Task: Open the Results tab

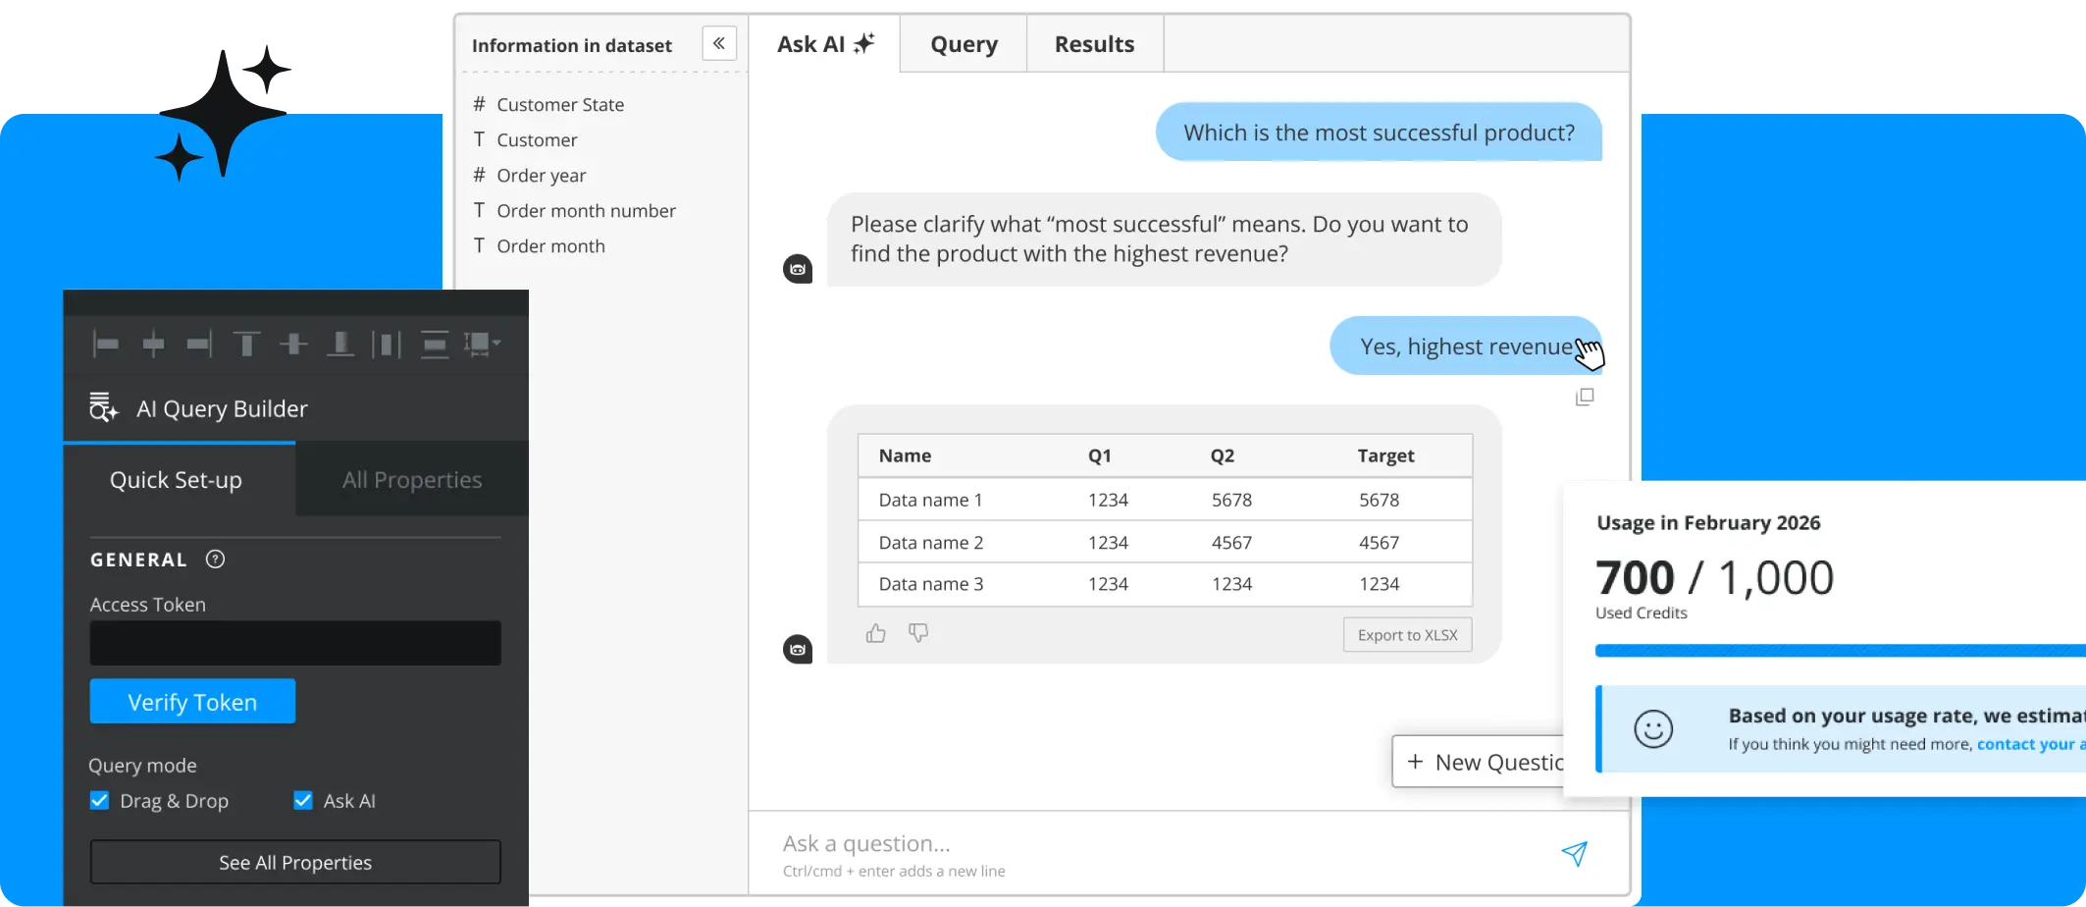Action: 1094,44
